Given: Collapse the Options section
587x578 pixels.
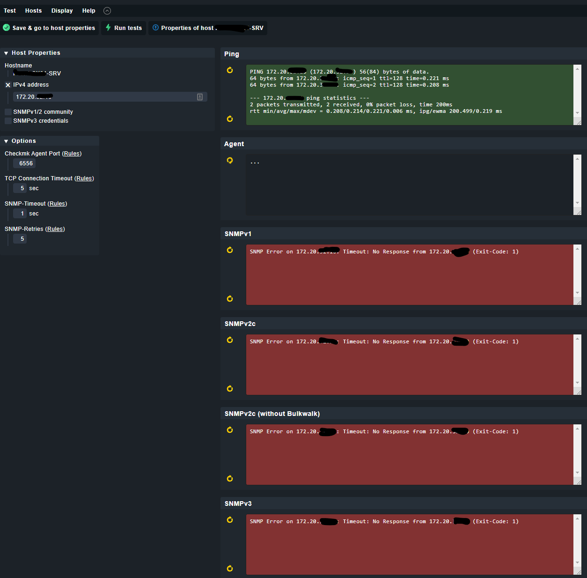Looking at the screenshot, I should coord(6,141).
